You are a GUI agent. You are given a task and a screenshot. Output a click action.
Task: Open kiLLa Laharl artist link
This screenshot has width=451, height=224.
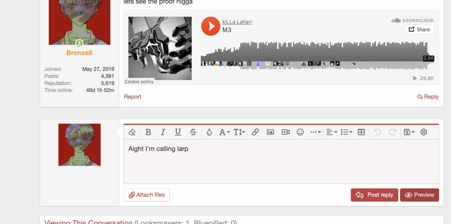(x=237, y=22)
